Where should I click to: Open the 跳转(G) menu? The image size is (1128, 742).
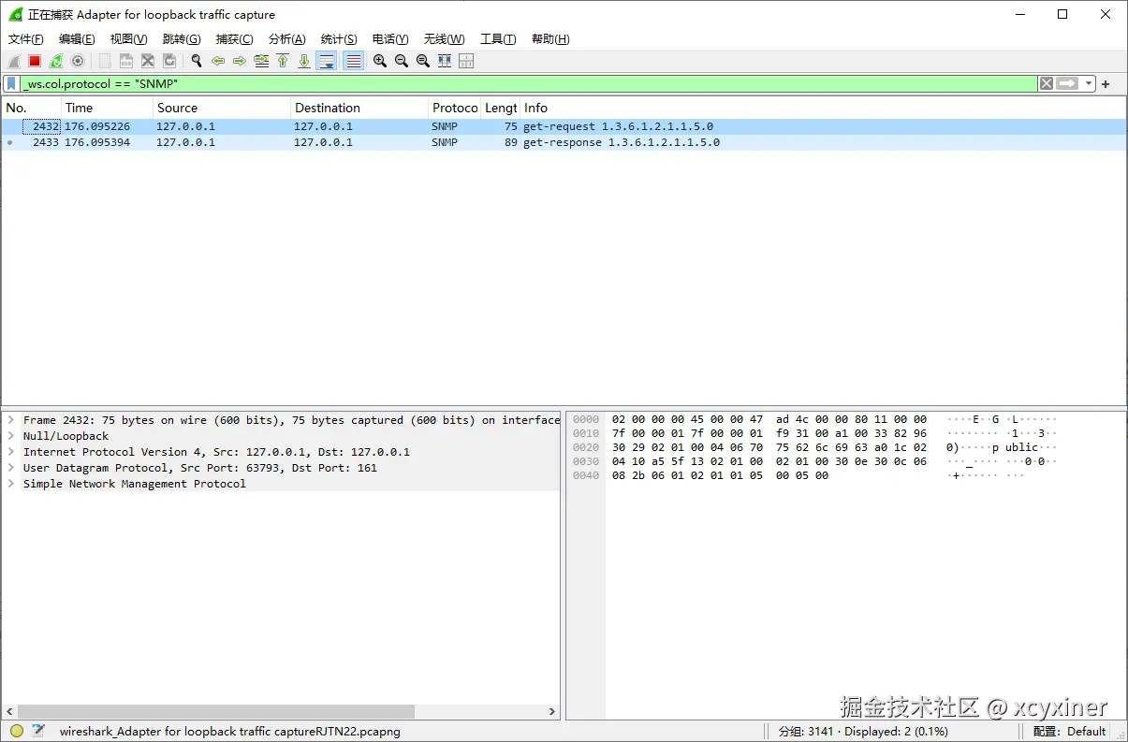(182, 39)
